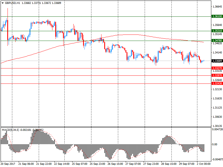This screenshot has height=167, width=223.
Task: Open the chart dropdown triangle beside GBPUSD,H1
Action: [x=3, y=3]
